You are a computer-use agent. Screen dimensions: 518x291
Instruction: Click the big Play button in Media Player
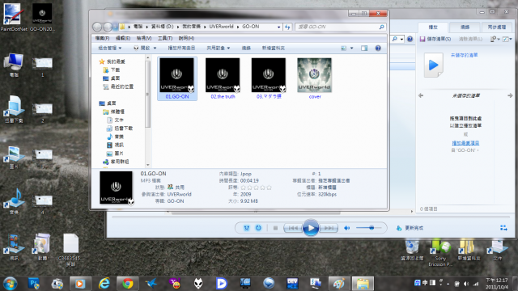coord(311,228)
